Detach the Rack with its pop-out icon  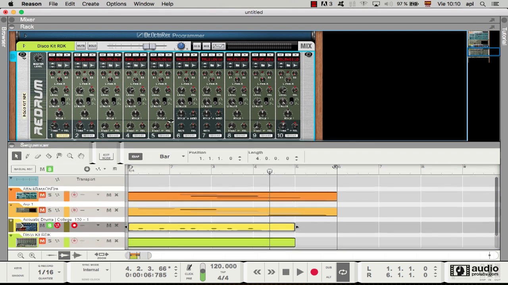(x=492, y=27)
